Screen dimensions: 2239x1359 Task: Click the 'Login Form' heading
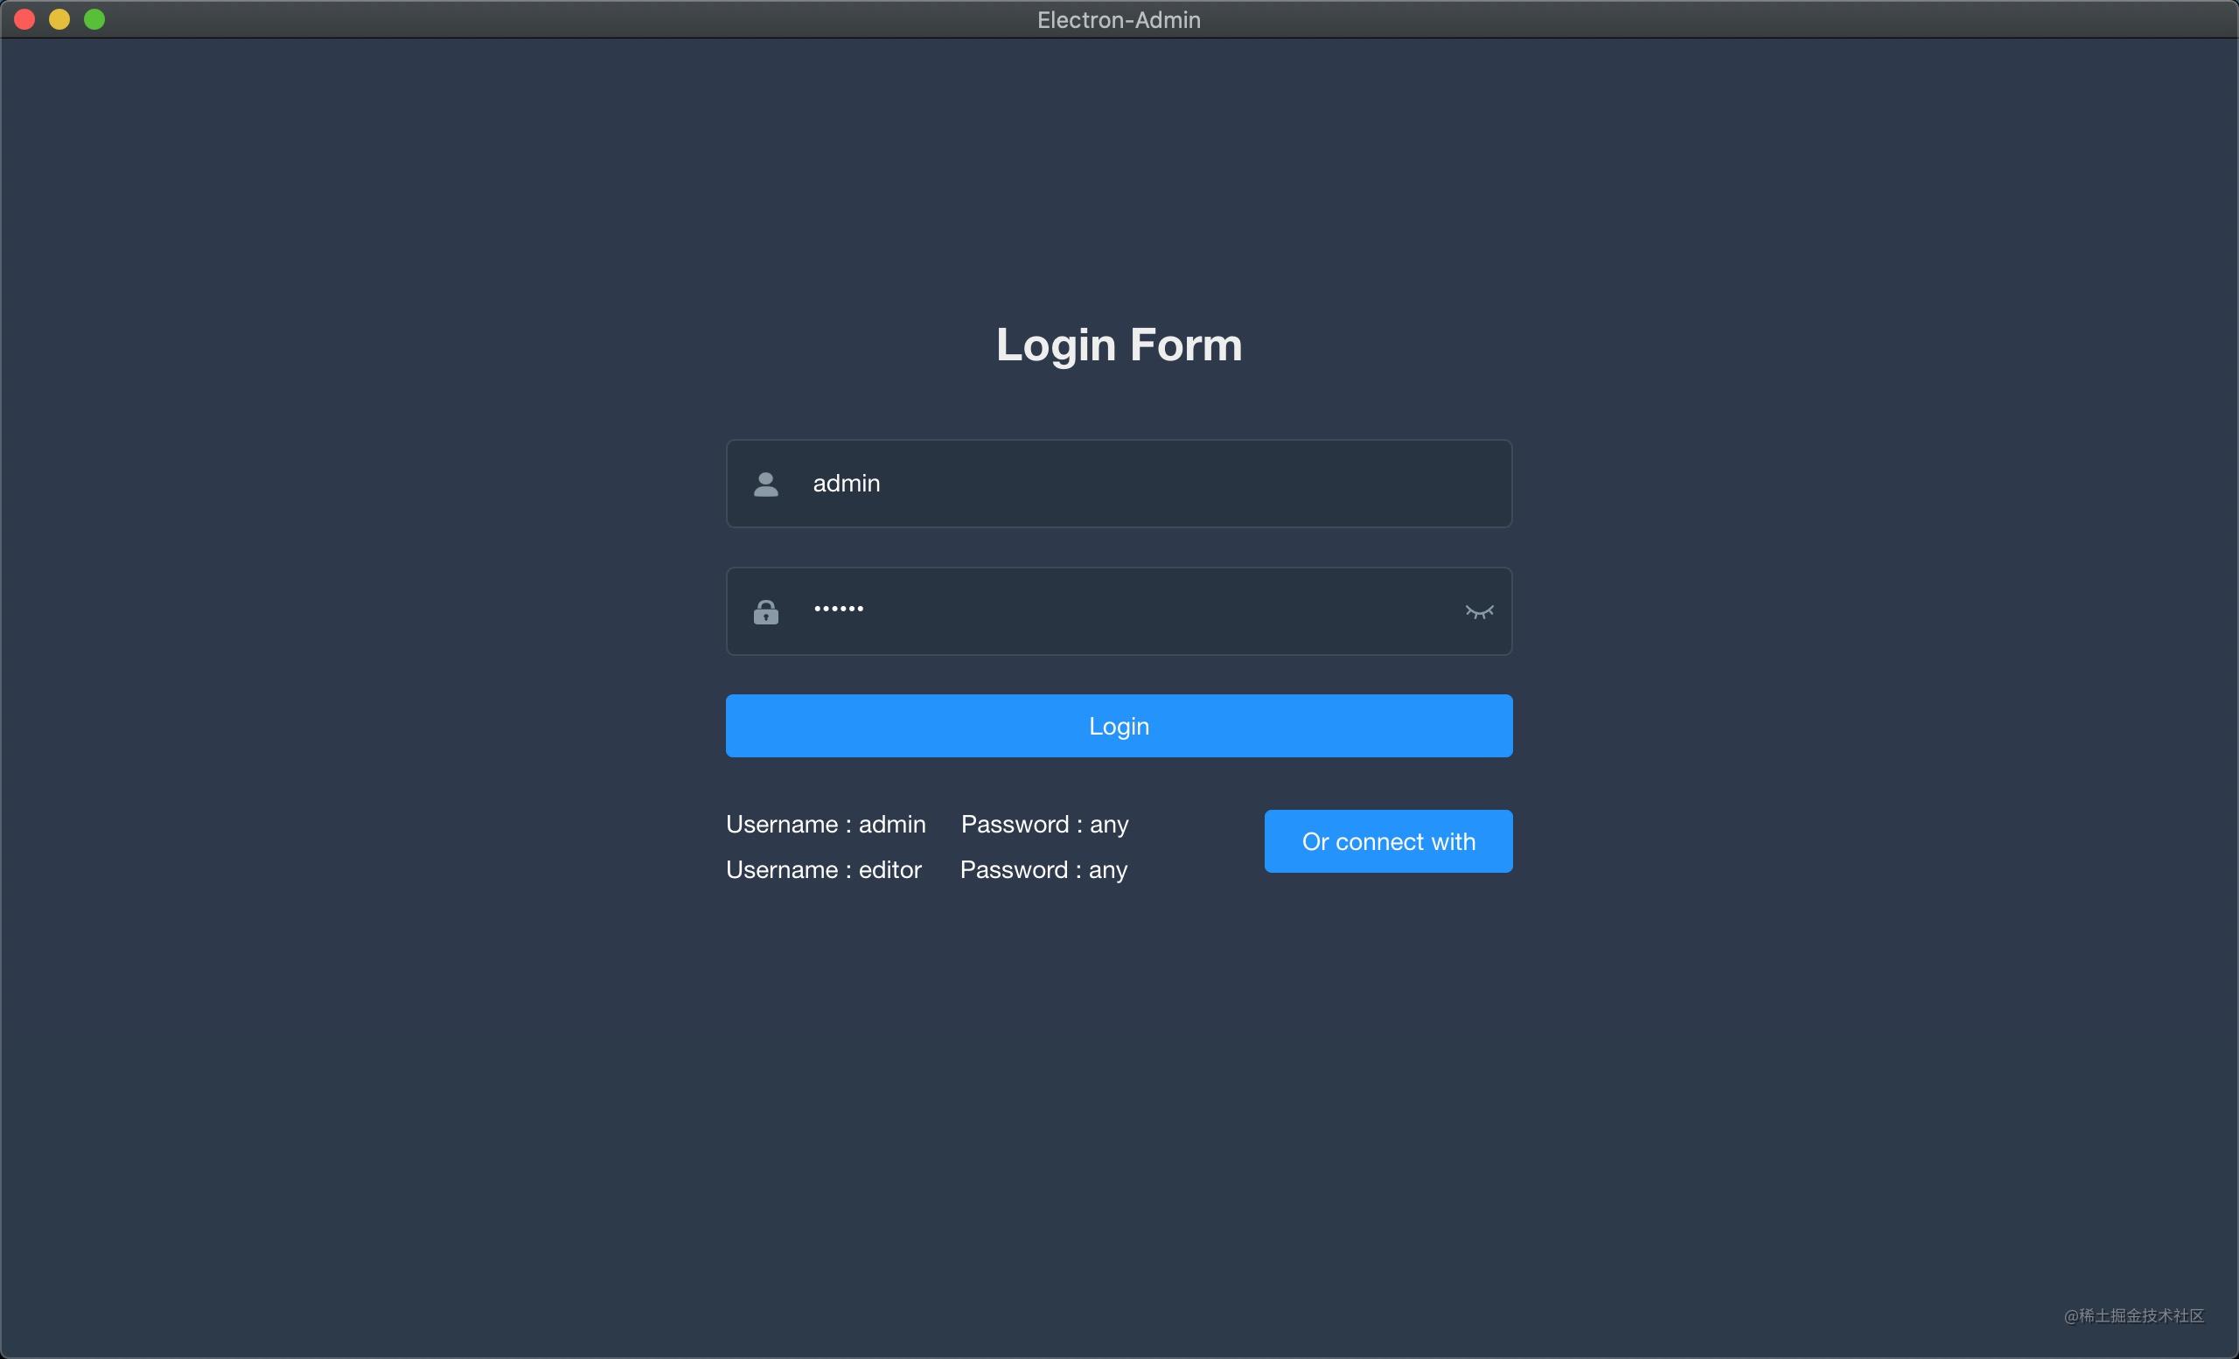1119,345
